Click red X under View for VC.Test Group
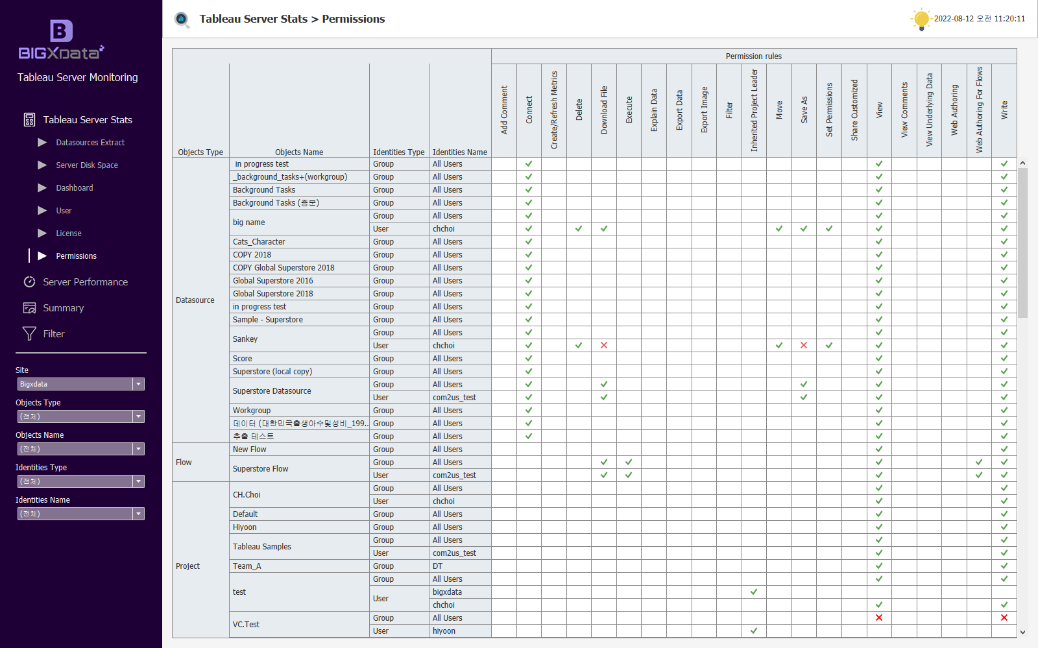 (879, 618)
